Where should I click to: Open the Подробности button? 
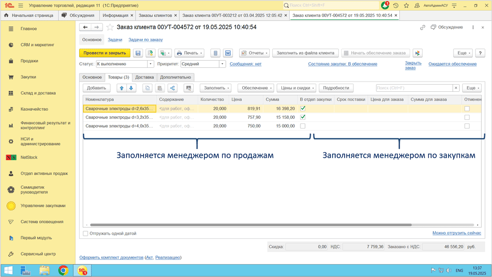point(336,88)
